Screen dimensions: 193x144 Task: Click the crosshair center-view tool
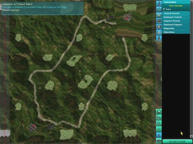(159, 129)
